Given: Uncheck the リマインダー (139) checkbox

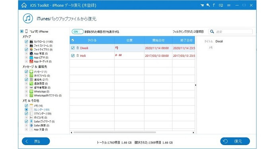Looking at the screenshot, I should coord(26,113).
